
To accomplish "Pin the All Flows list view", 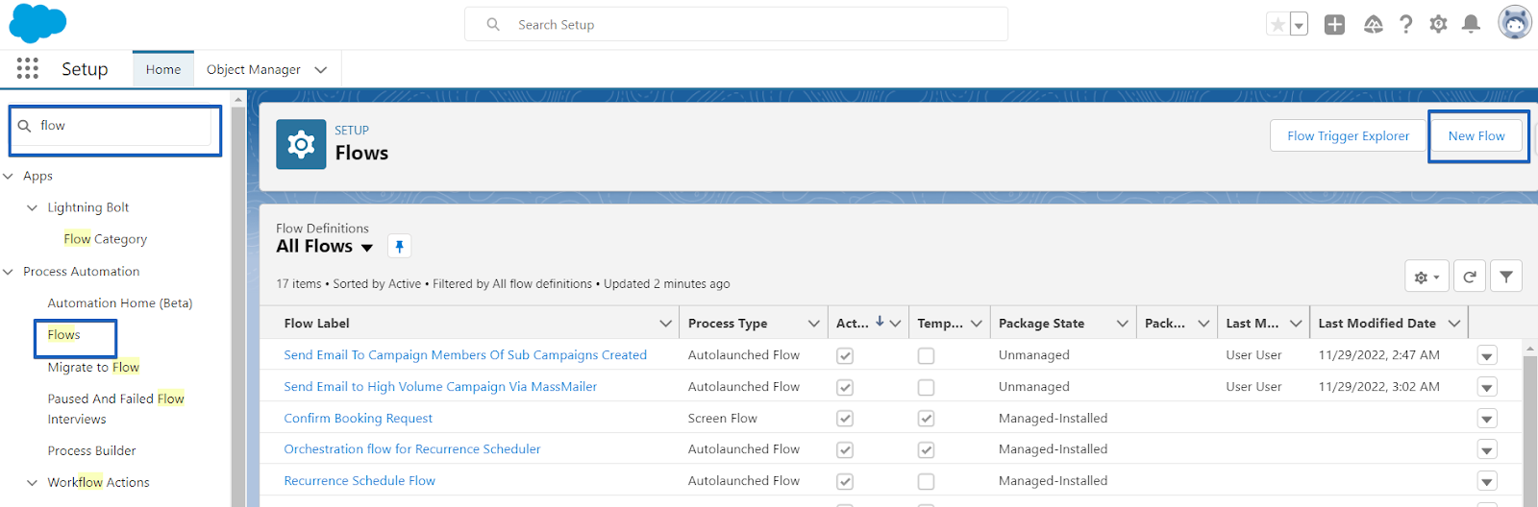I will click(x=399, y=247).
